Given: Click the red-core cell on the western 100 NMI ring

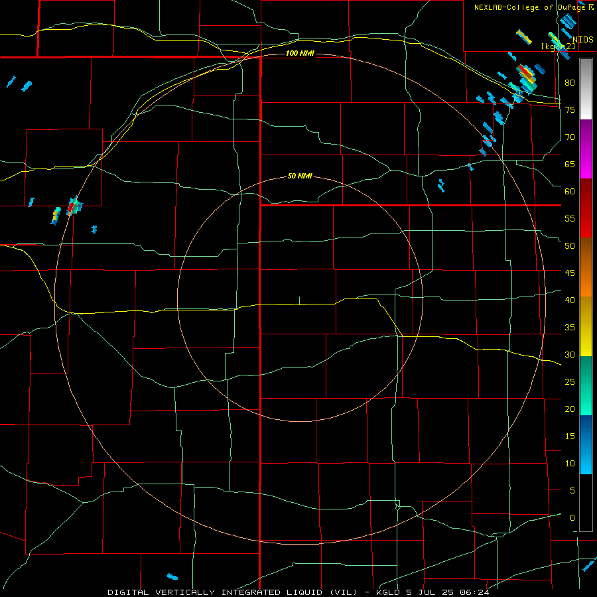Looking at the screenshot, I should tap(74, 206).
